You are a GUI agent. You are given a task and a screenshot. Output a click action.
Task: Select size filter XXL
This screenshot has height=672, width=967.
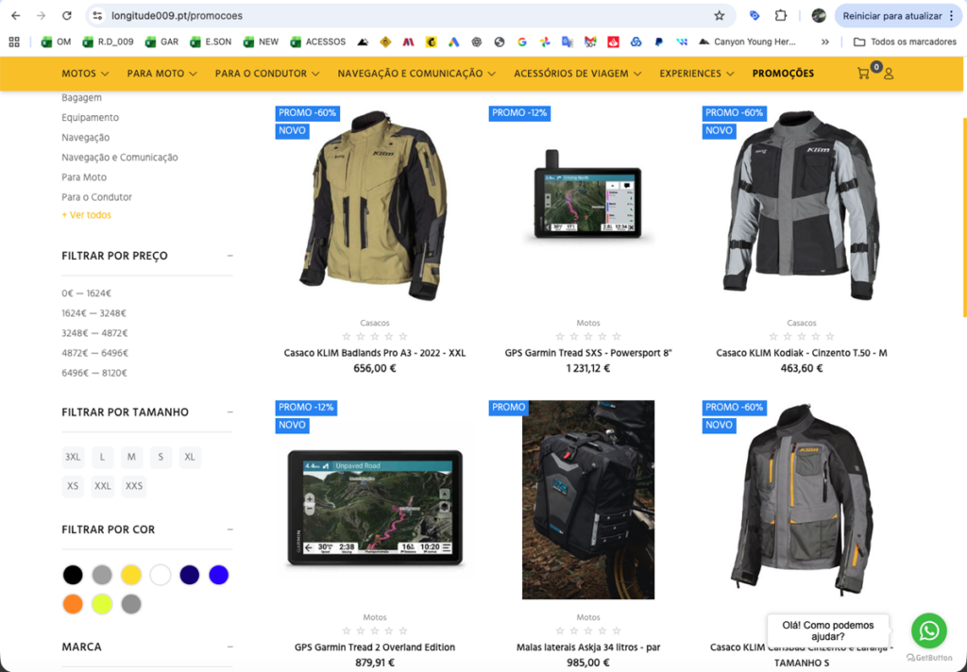click(x=103, y=487)
